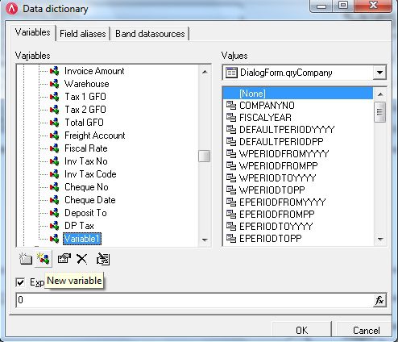Click the Edit variable icon
The width and height of the screenshot is (398, 342).
point(64,259)
